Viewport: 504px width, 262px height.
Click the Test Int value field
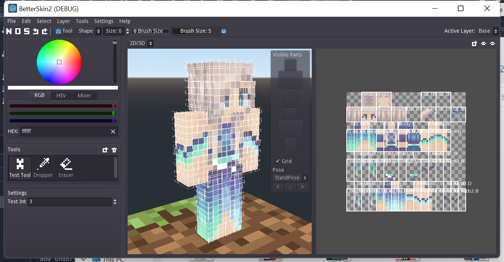tap(70, 202)
